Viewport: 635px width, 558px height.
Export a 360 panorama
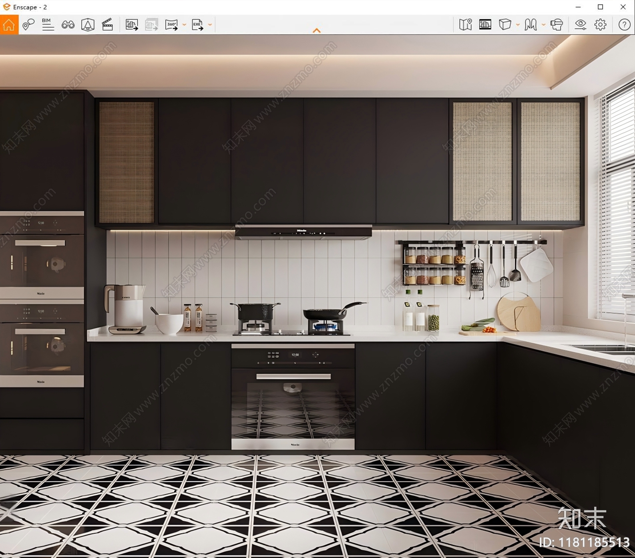(171, 25)
